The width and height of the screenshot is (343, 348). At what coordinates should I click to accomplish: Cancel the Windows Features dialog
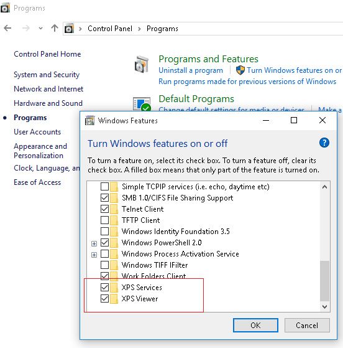(307, 325)
